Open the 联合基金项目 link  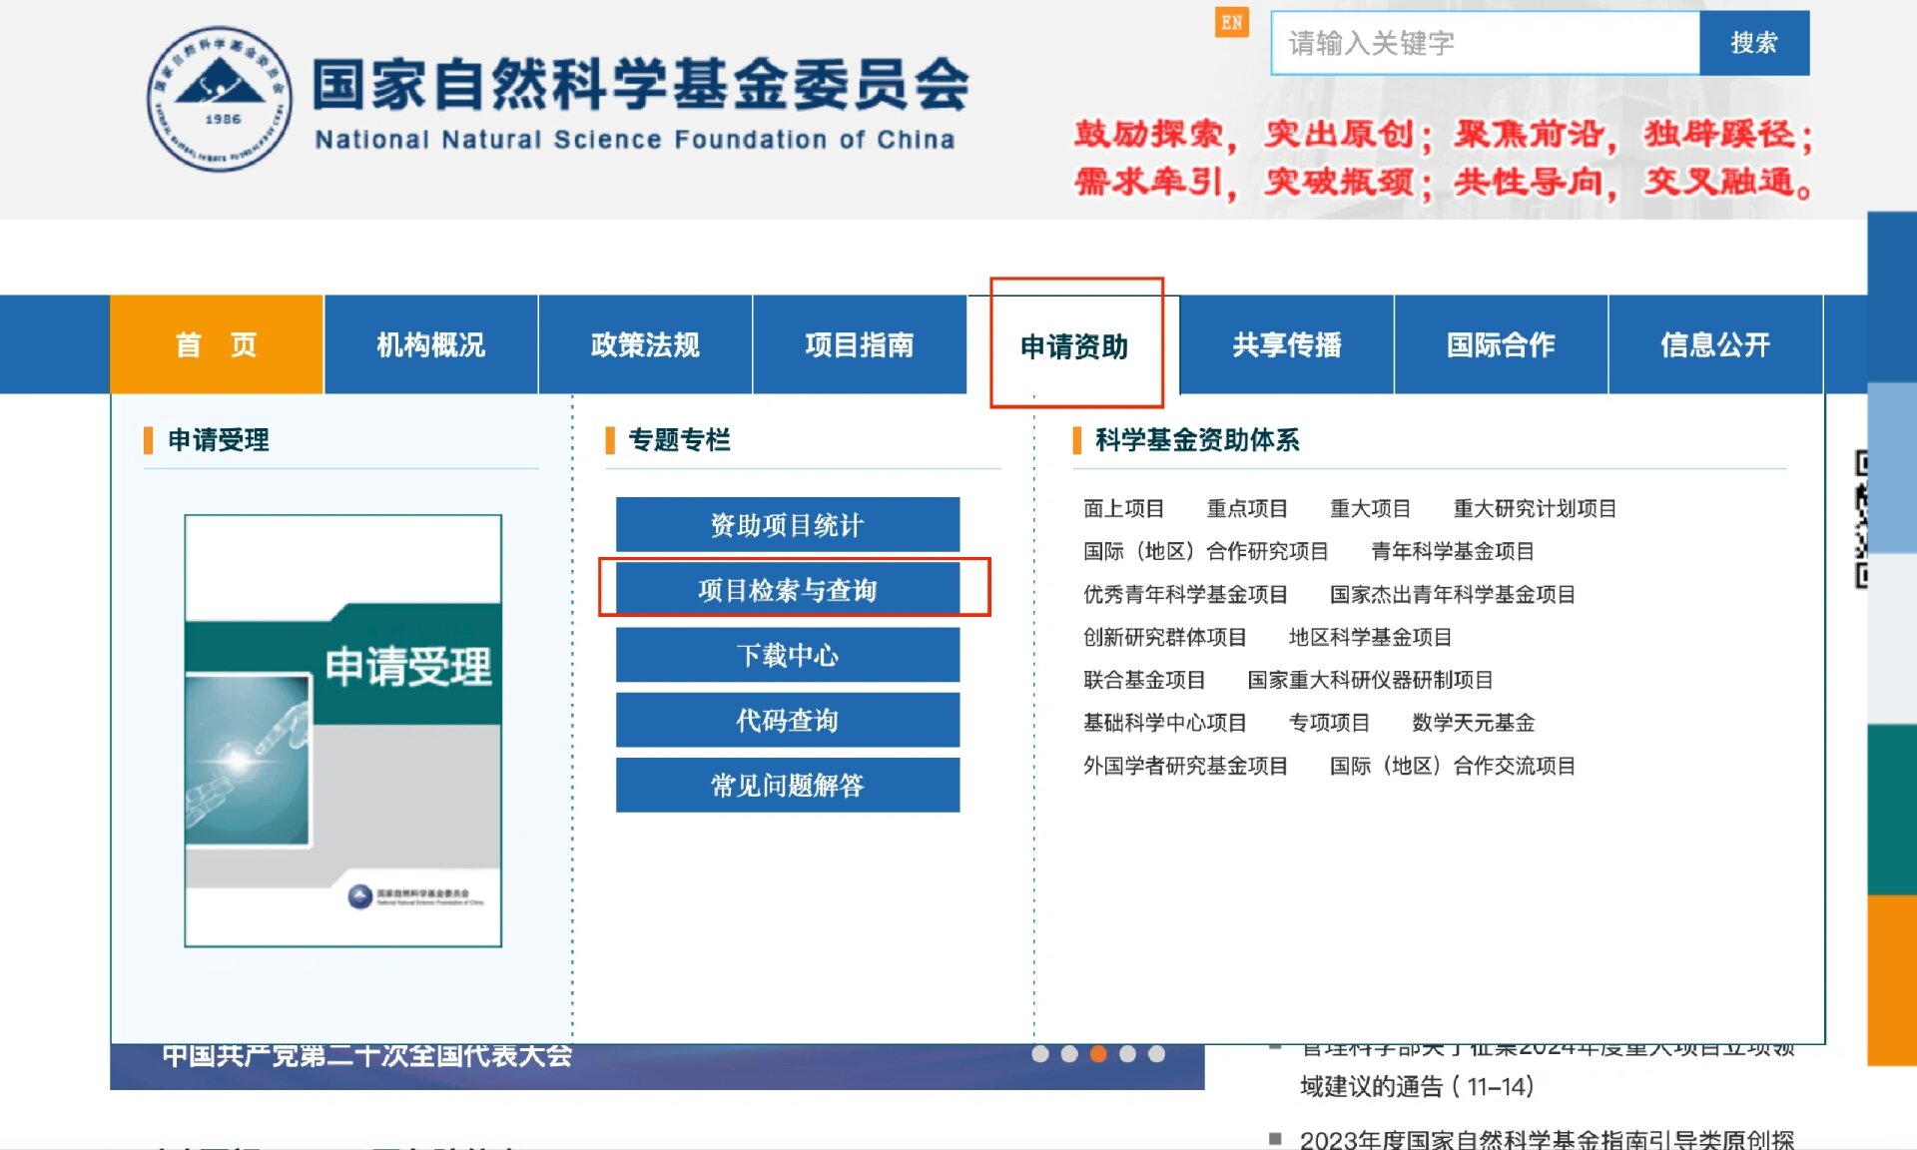(x=1144, y=680)
